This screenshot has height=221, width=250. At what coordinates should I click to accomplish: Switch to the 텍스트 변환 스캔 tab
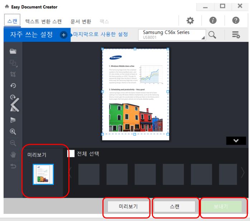coord(43,21)
